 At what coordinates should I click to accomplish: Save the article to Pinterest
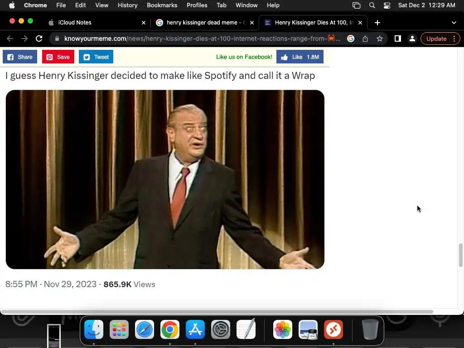pos(58,57)
